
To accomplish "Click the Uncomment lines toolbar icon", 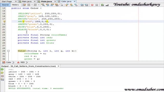I will (x=107, y=5).
